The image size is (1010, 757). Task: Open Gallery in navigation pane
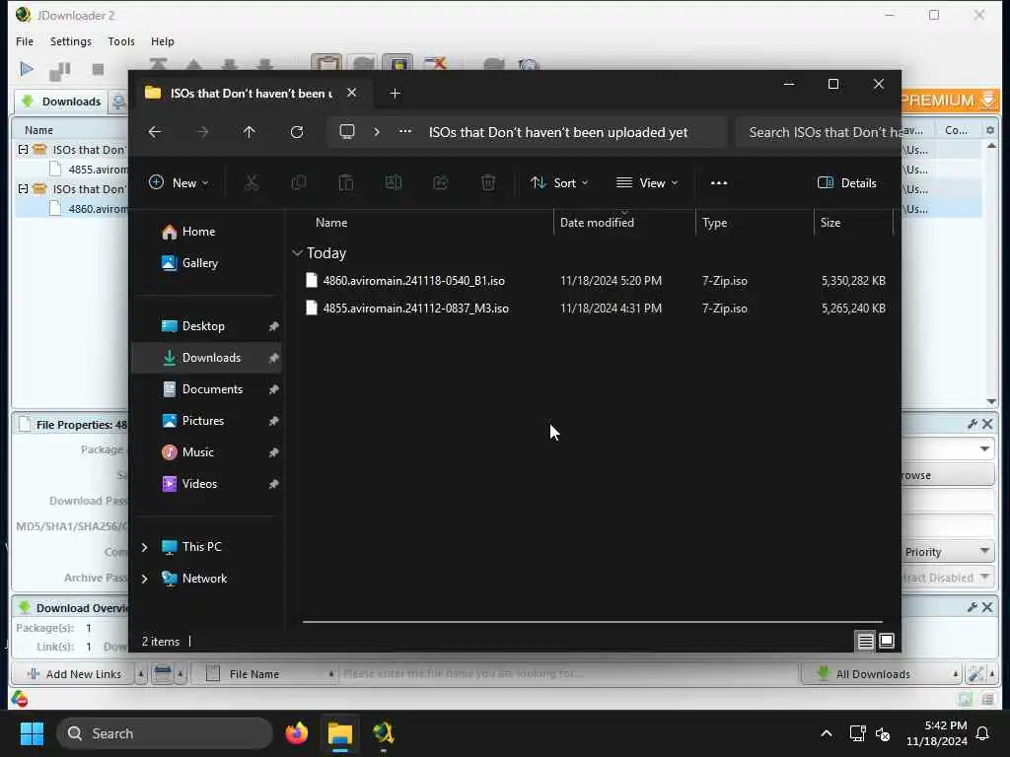190,263
